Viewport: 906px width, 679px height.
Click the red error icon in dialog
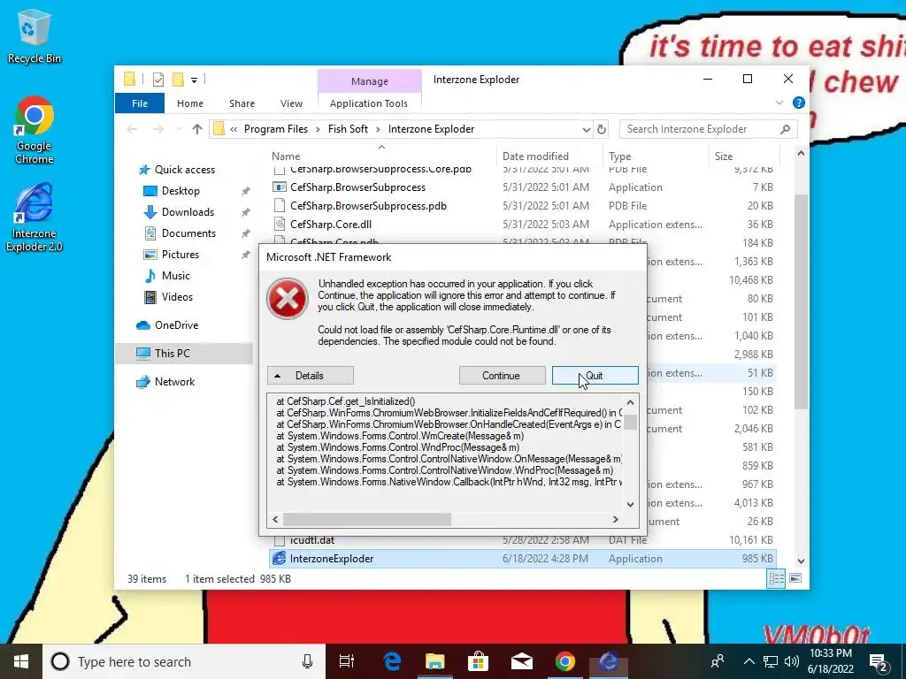click(288, 299)
